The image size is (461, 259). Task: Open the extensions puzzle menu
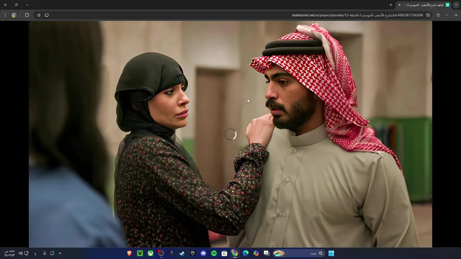click(27, 15)
